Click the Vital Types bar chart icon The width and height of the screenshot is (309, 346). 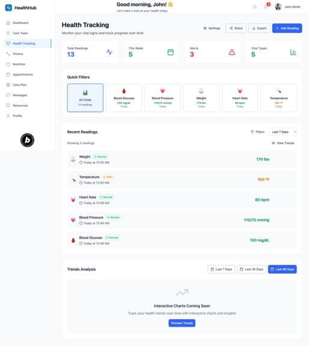pos(293,52)
